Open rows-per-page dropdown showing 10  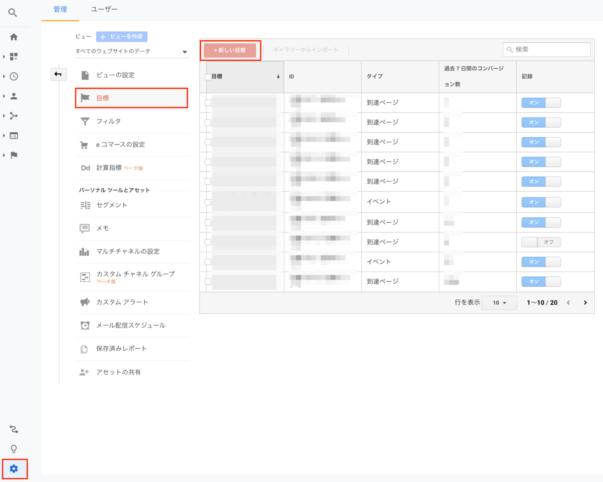click(499, 303)
